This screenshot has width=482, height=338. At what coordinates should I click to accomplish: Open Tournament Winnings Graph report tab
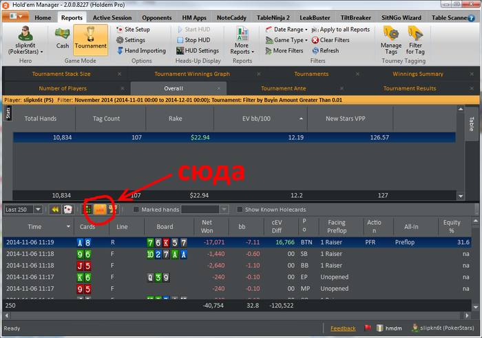[x=192, y=74]
